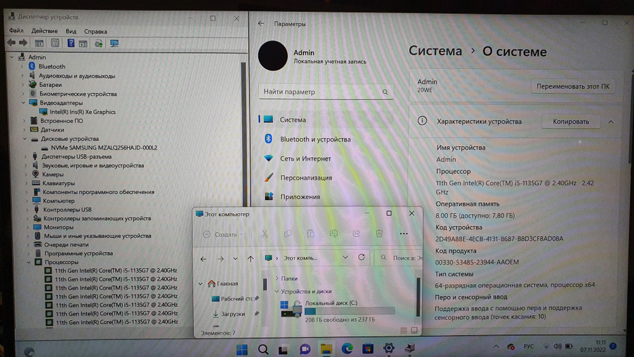Click search magnifier icon in Settings search box
Viewport: 634px width, 357px height.
(385, 92)
